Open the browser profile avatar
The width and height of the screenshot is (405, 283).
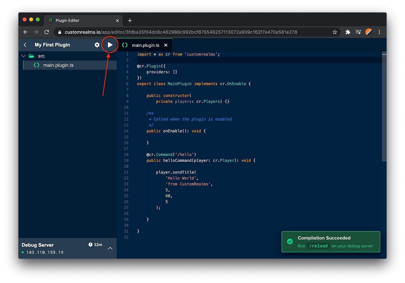point(369,32)
